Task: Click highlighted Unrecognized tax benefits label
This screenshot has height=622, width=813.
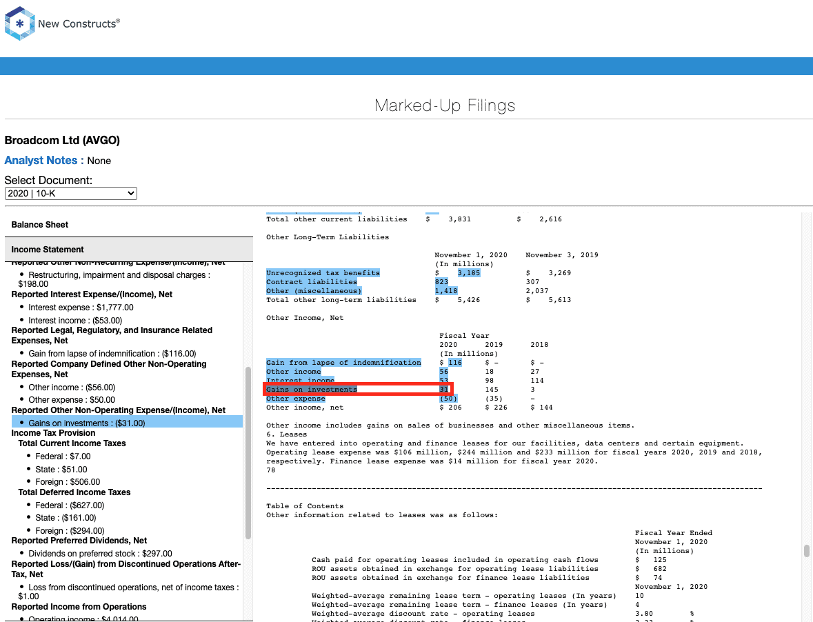Action: (x=323, y=272)
